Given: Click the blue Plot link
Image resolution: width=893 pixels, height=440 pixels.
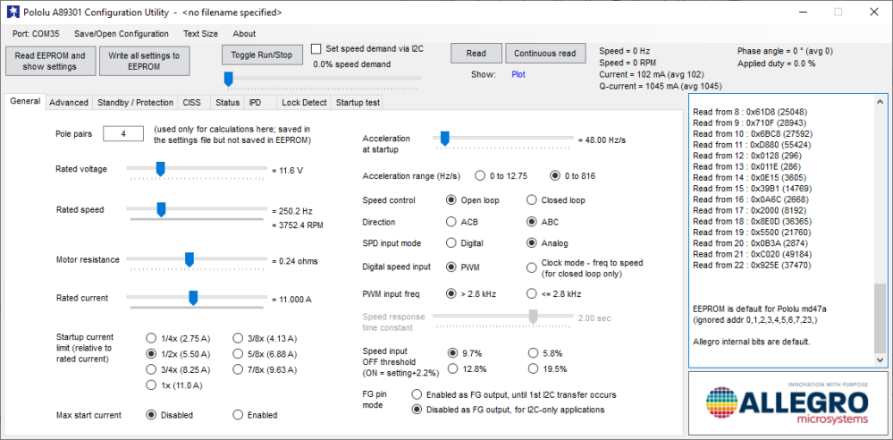Looking at the screenshot, I should tap(518, 74).
